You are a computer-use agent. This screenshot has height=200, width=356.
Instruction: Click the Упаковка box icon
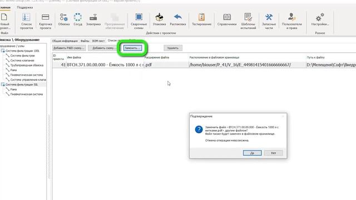point(160,19)
